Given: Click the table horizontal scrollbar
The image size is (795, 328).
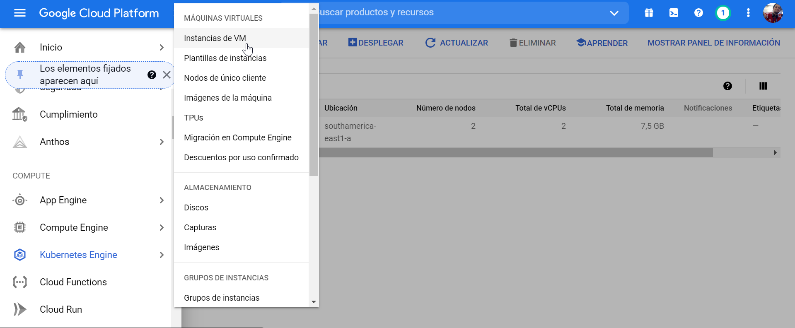Looking at the screenshot, I should click(x=516, y=153).
